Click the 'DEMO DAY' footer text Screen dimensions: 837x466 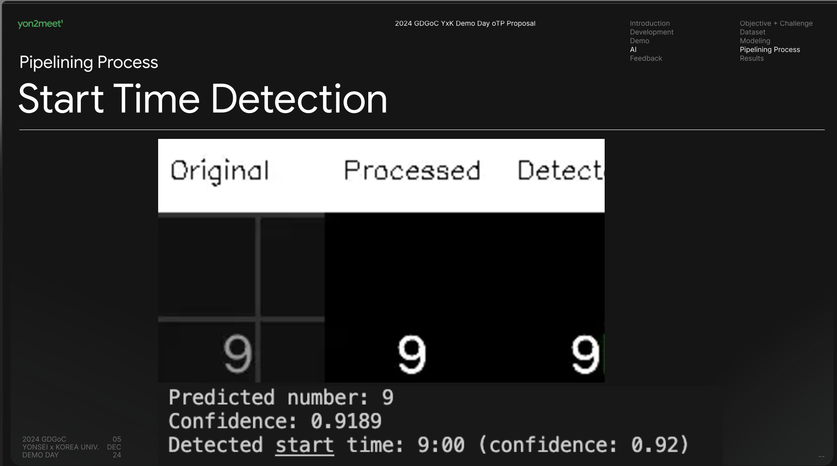pyautogui.click(x=40, y=455)
